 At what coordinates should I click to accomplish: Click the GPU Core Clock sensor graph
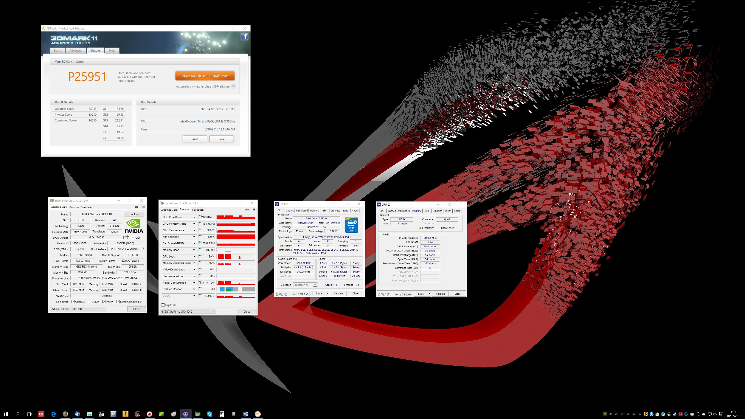coord(236,217)
